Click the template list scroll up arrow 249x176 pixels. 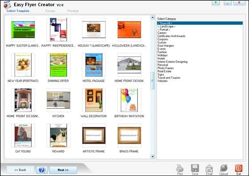click(152, 17)
